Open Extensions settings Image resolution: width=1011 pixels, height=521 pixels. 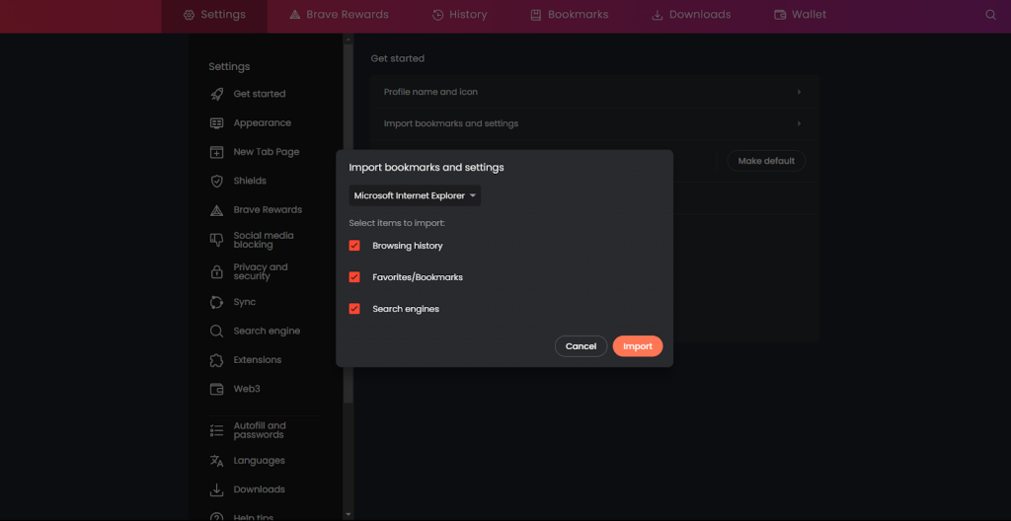(258, 360)
